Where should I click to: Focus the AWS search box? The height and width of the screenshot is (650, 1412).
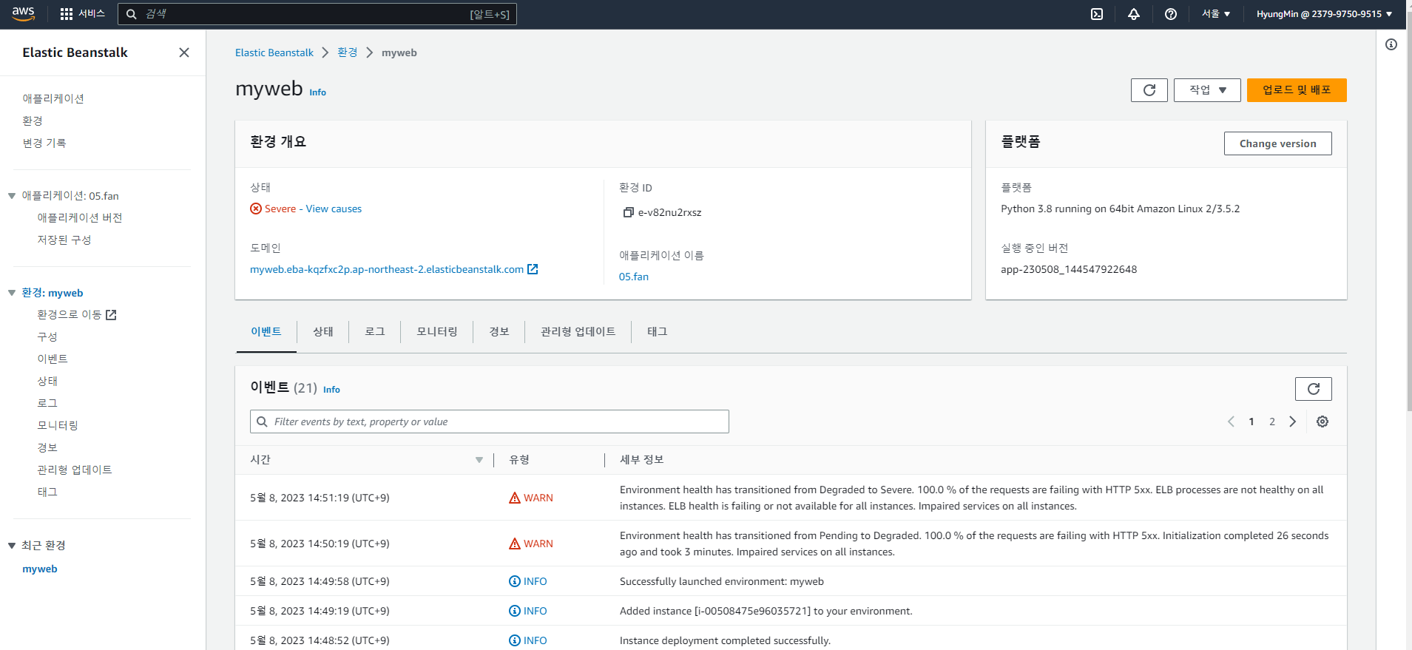317,14
